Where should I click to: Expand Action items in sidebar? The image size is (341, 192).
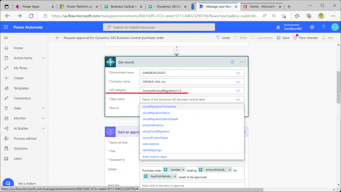click(43, 58)
